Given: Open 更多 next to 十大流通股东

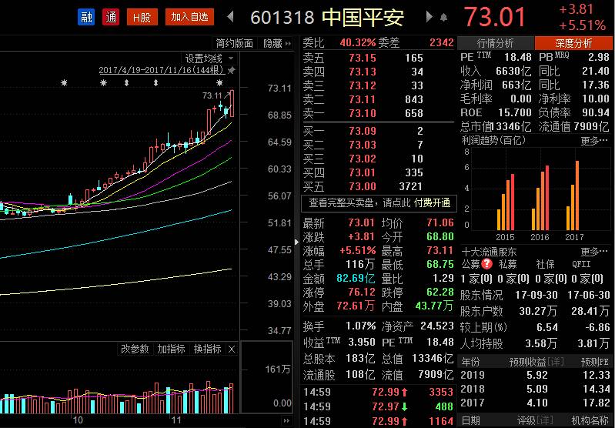Looking at the screenshot, I should click(595, 252).
